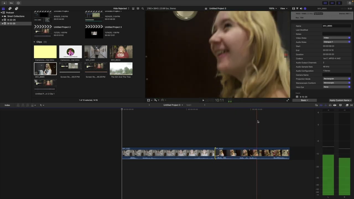Select the MVI_0361 hallway clip
The image size is (354, 199).
tap(96, 52)
